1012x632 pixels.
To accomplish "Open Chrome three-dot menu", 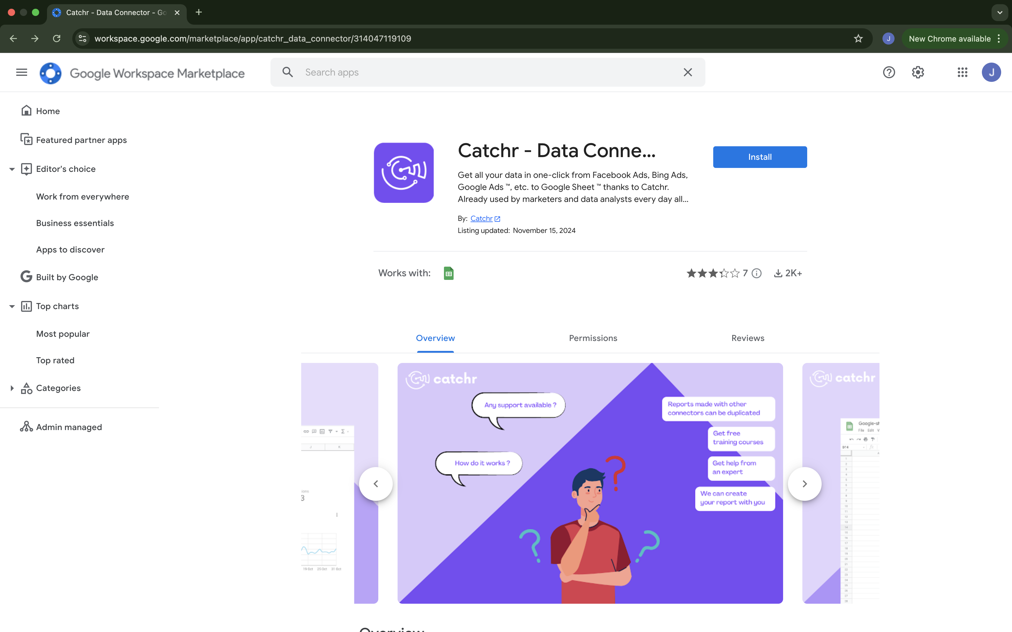I will click(999, 39).
